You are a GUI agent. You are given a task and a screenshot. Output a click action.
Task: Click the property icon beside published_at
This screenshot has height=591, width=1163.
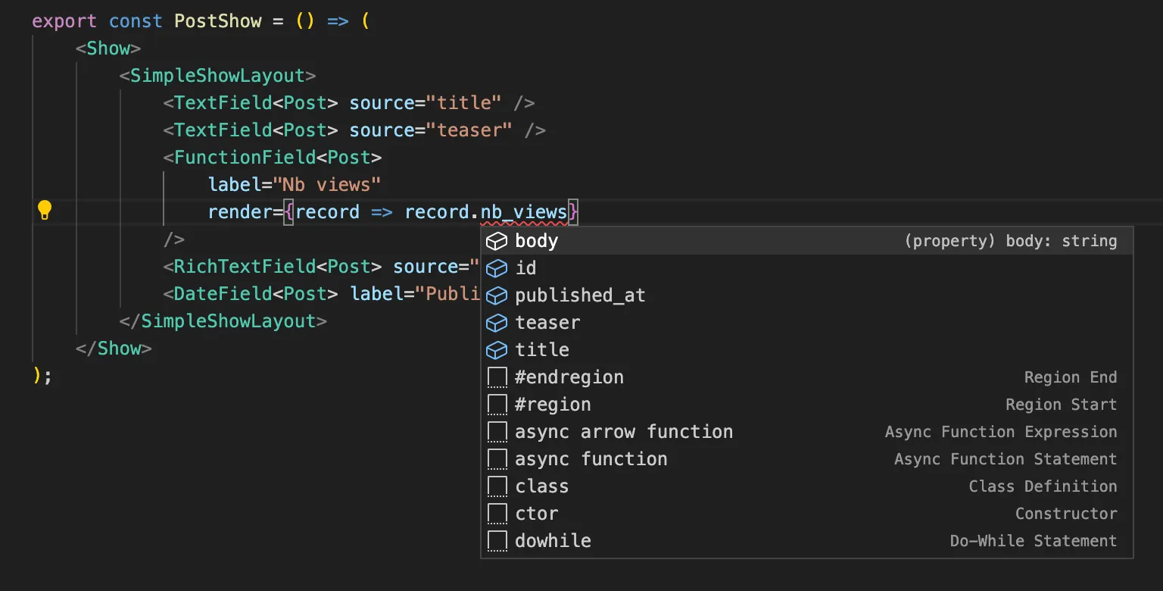pyautogui.click(x=497, y=295)
